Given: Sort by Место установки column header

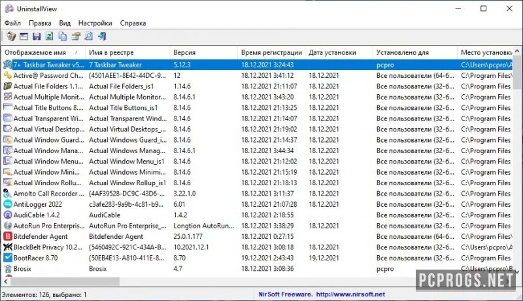Looking at the screenshot, I should click(485, 52).
